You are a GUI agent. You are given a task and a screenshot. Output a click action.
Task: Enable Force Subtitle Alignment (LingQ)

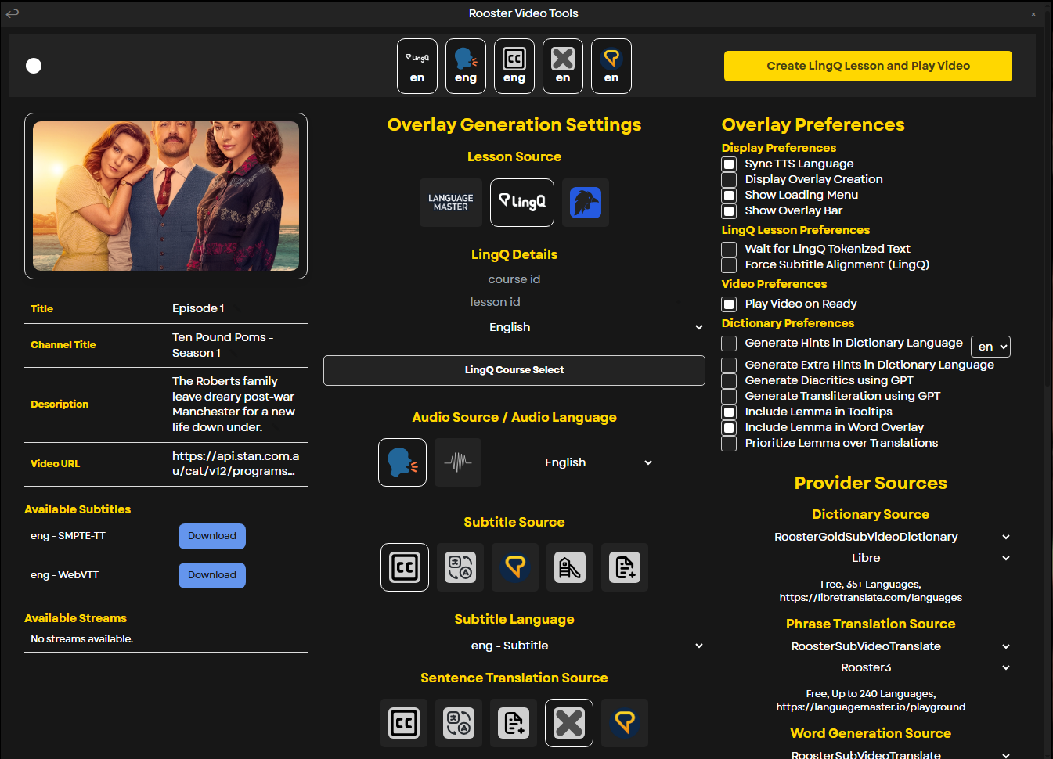729,265
